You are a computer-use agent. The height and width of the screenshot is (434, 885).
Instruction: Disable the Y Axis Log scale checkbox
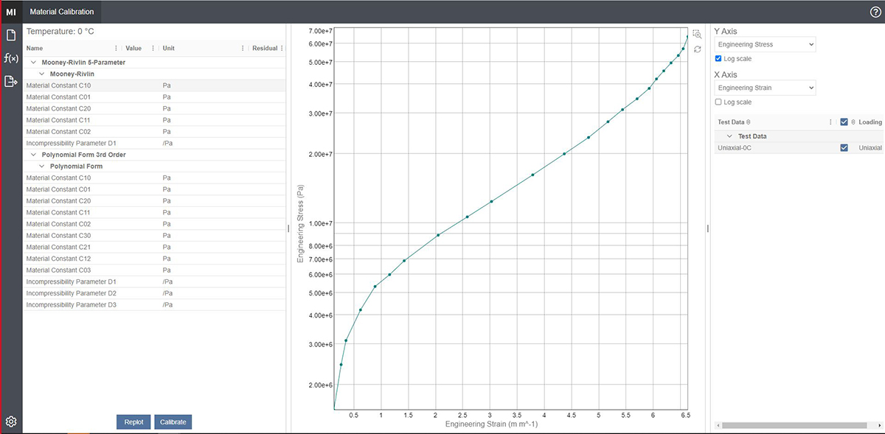tap(719, 58)
